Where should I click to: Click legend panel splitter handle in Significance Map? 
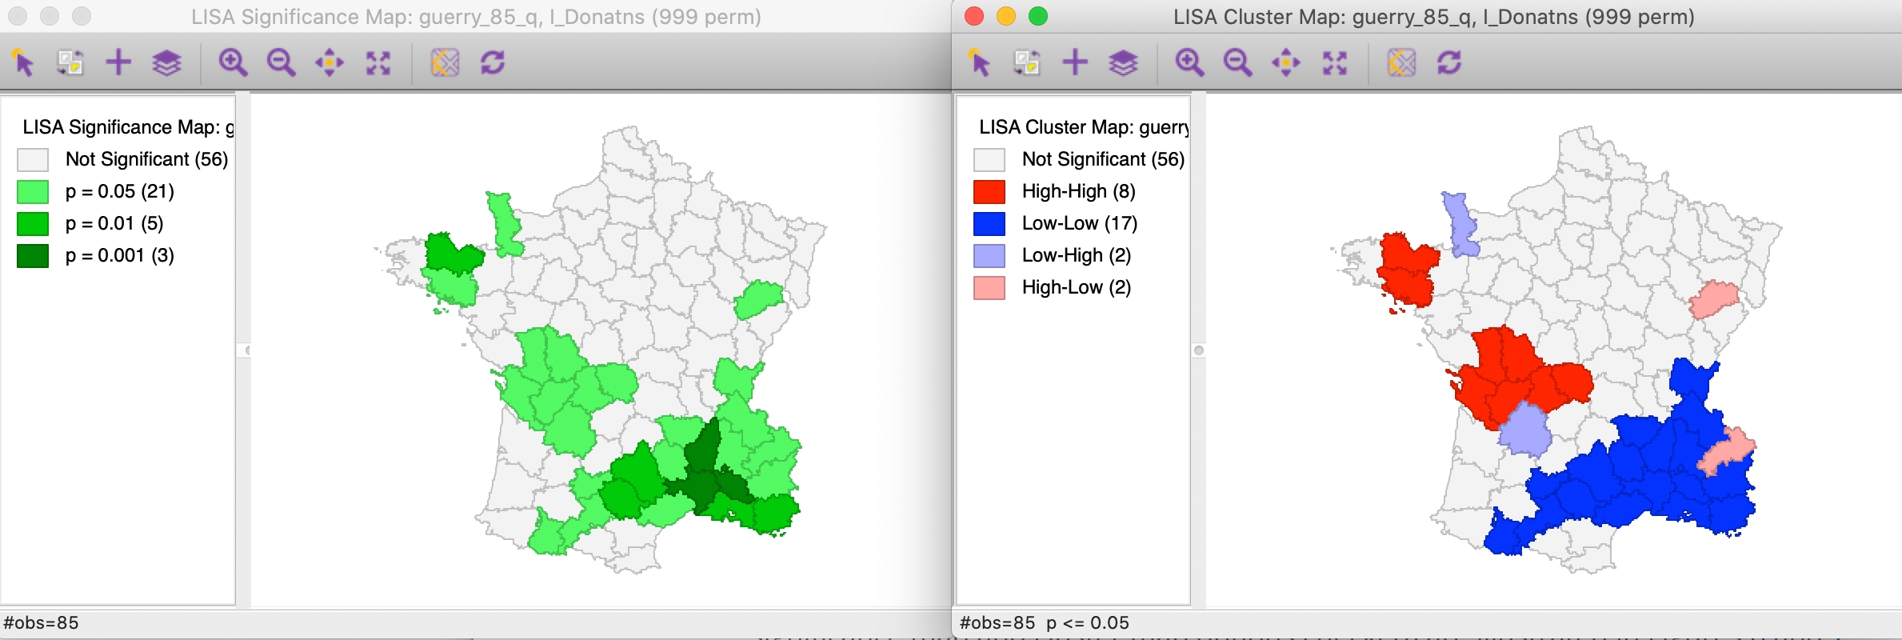click(246, 350)
